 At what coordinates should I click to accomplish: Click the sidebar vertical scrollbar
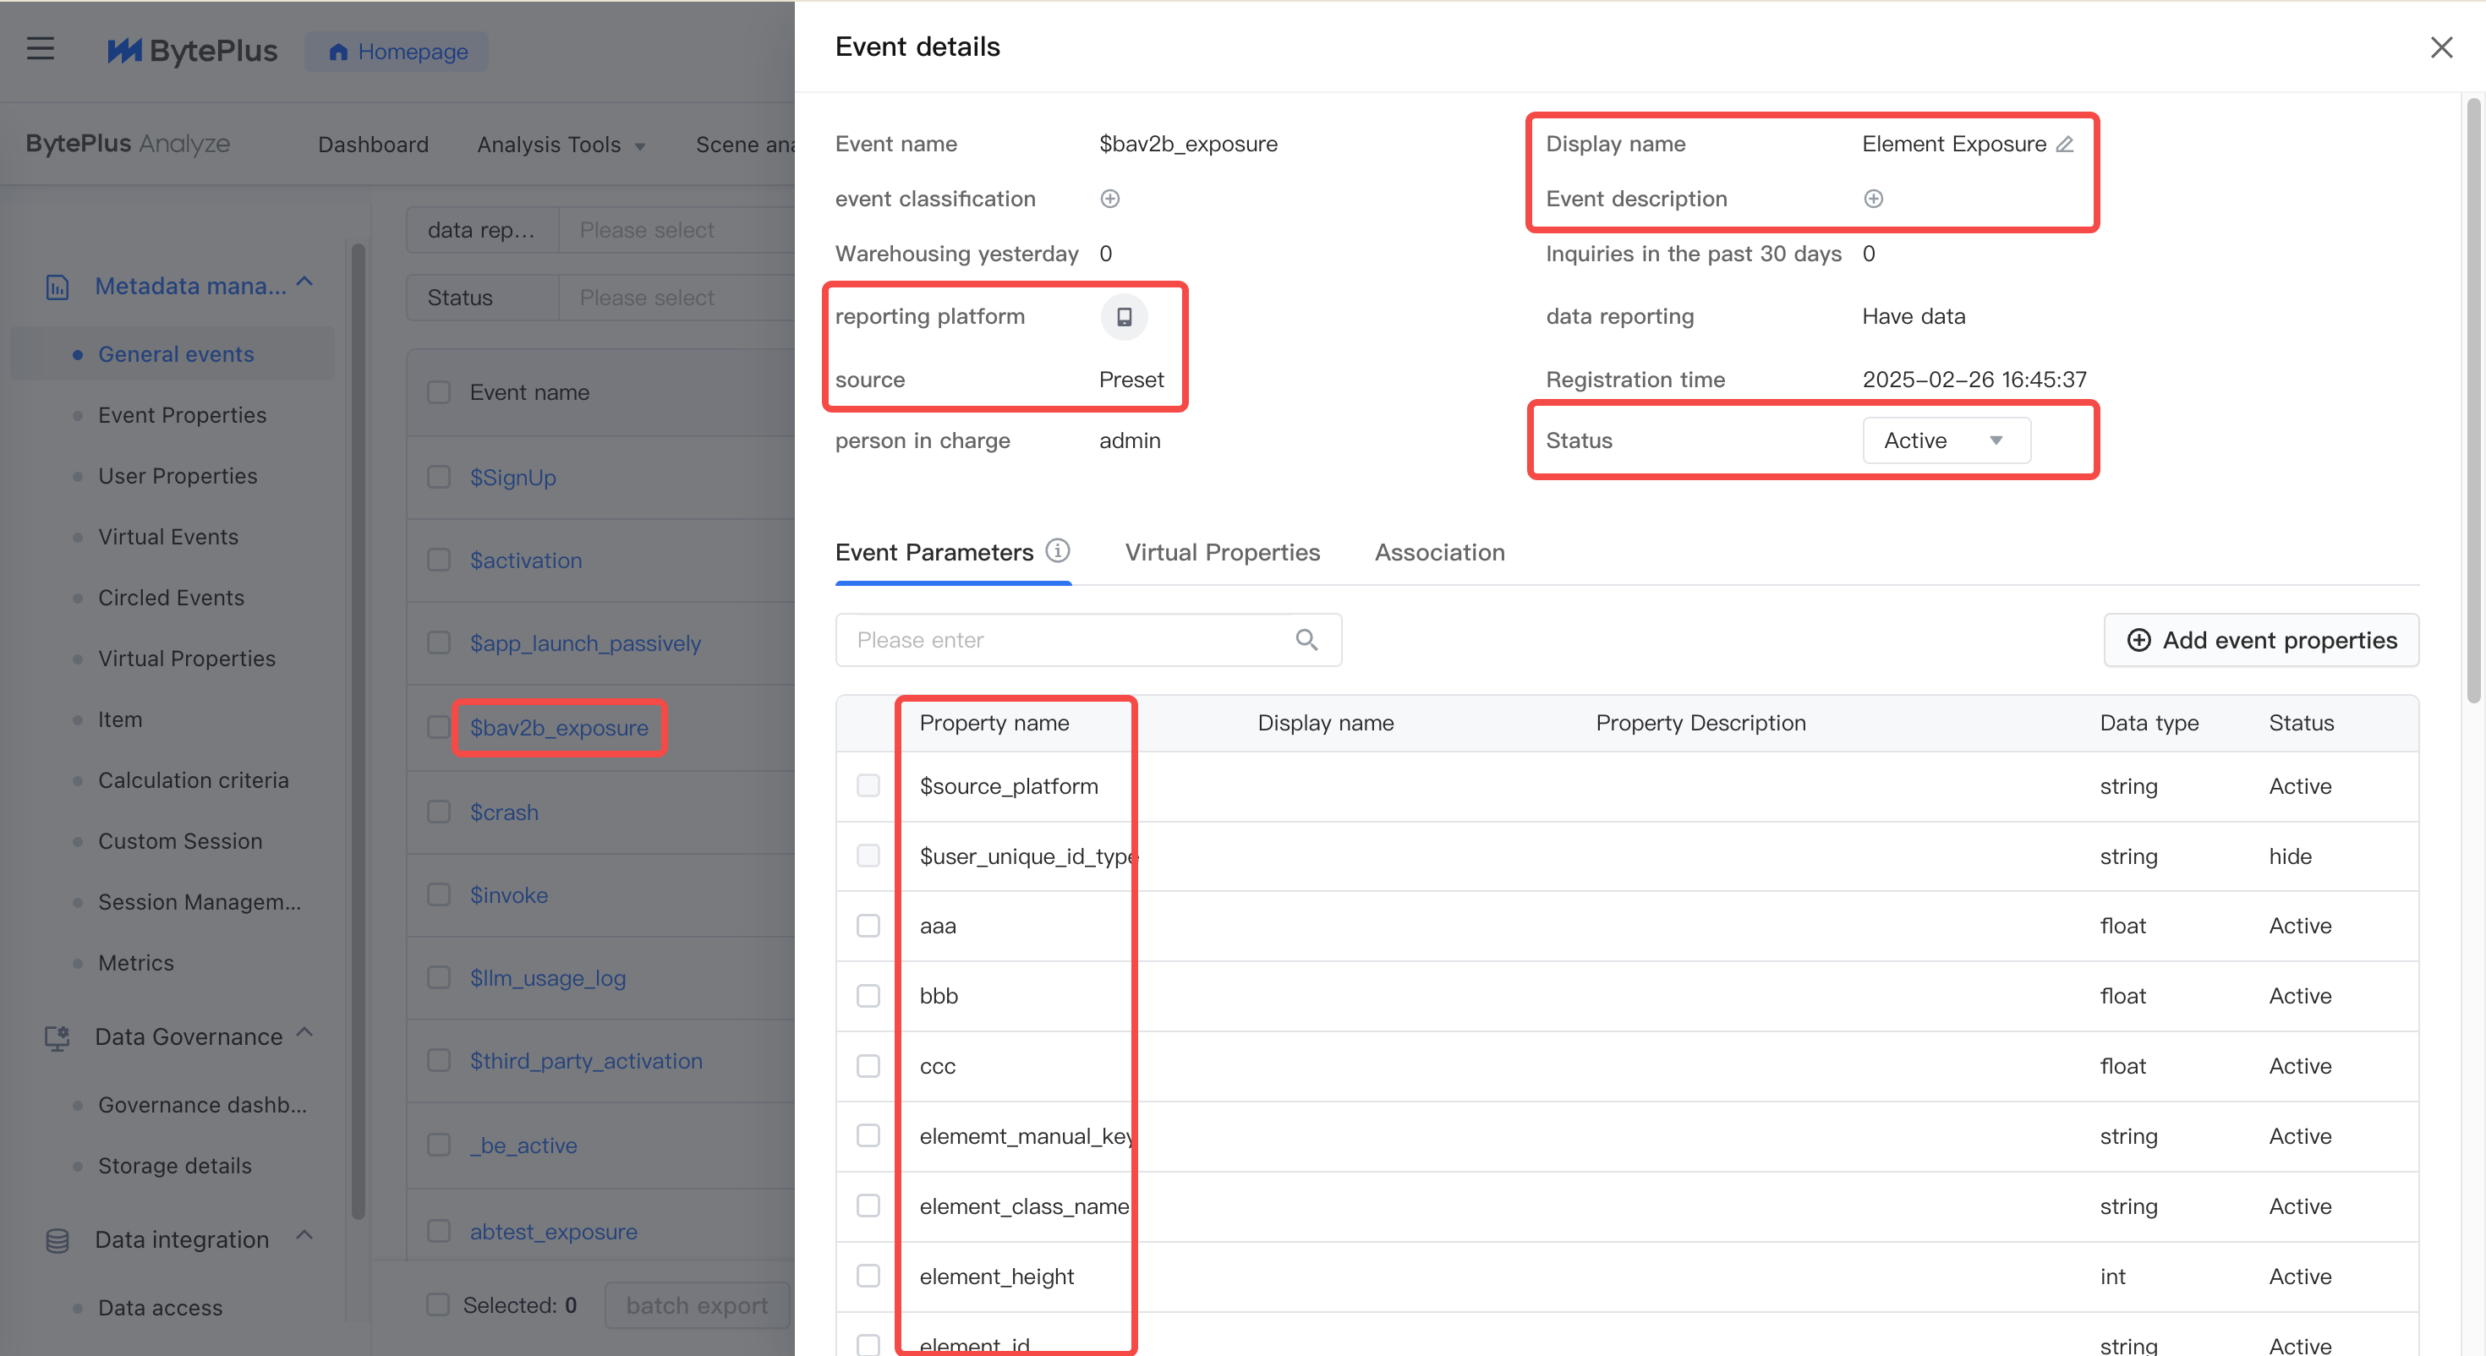358,731
